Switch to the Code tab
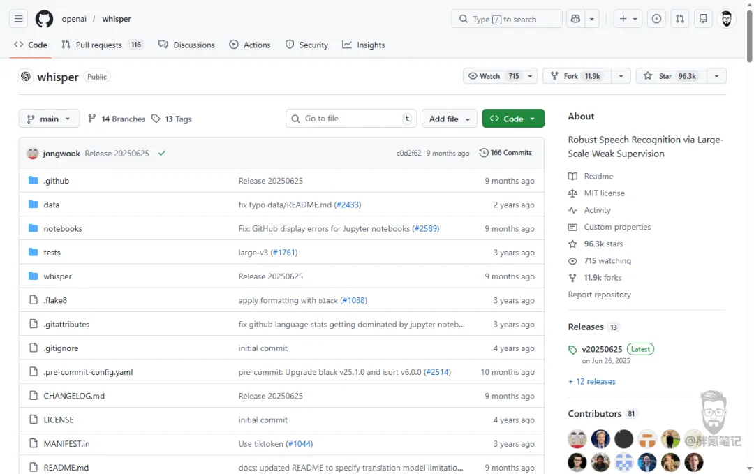This screenshot has height=474, width=754. 31,45
